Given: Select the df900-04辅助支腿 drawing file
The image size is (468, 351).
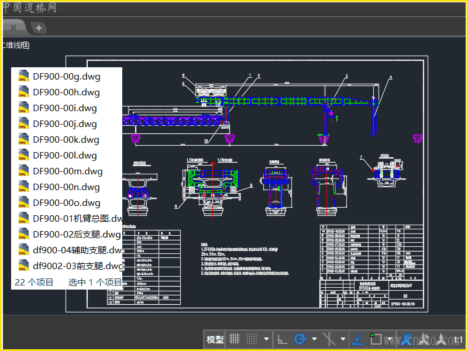Looking at the screenshot, I should point(77,250).
